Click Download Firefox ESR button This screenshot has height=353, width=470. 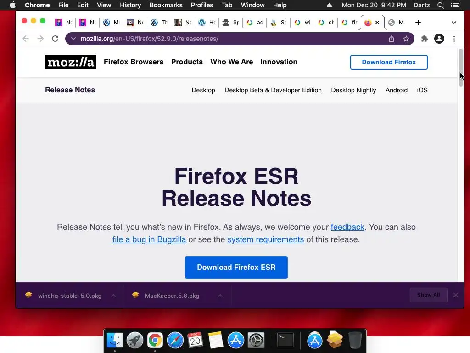click(236, 268)
